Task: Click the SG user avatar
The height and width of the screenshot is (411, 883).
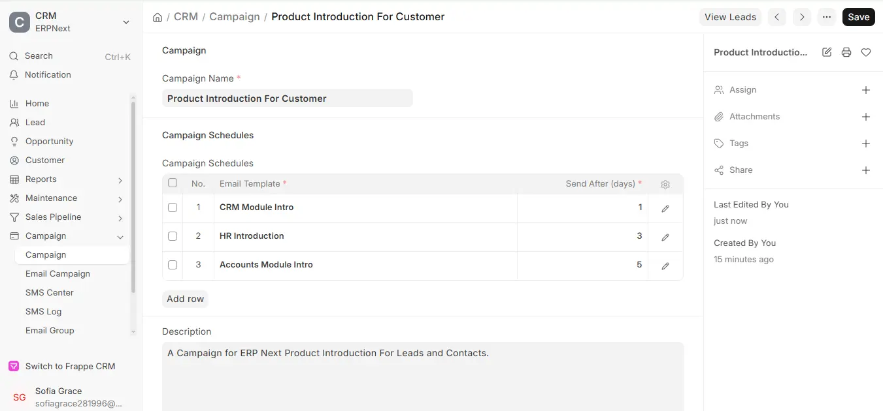Action: coord(20,397)
